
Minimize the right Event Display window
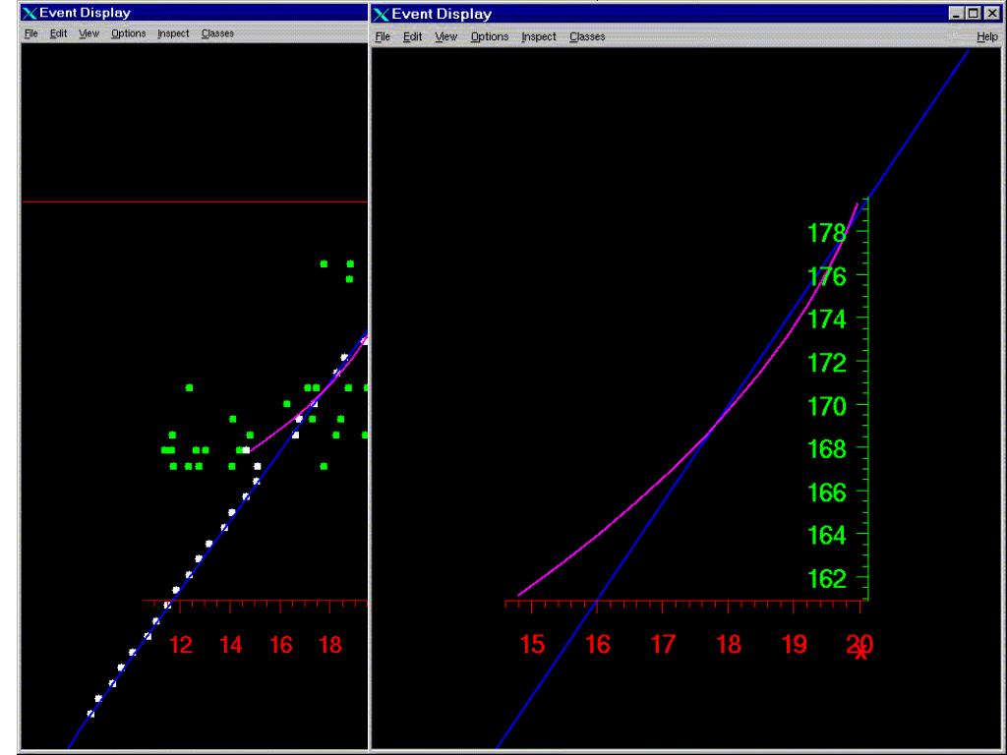pos(957,14)
